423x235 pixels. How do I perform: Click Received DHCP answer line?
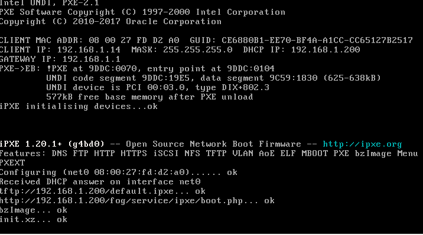pos(100,182)
